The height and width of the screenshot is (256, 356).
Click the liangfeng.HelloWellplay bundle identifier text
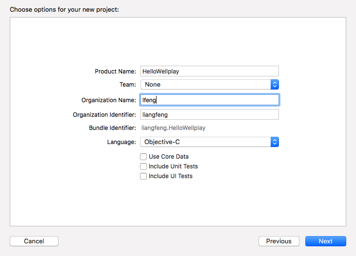pyautogui.click(x=173, y=128)
